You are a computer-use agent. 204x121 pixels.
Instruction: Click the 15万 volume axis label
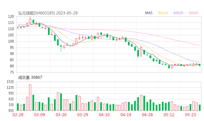[x=10, y=82]
